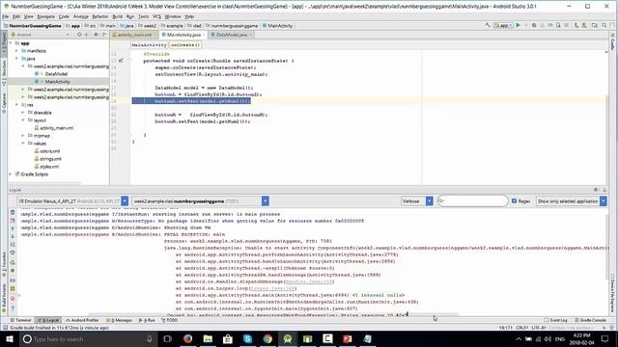The height and width of the screenshot is (347, 618).
Task: Click the down arrow icon in logcat sidebar
Action: [13, 236]
